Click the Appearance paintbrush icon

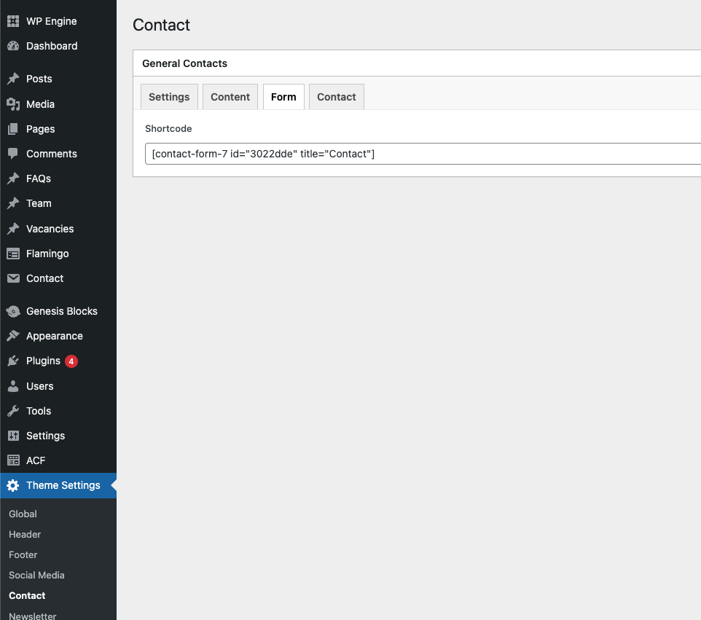point(13,336)
